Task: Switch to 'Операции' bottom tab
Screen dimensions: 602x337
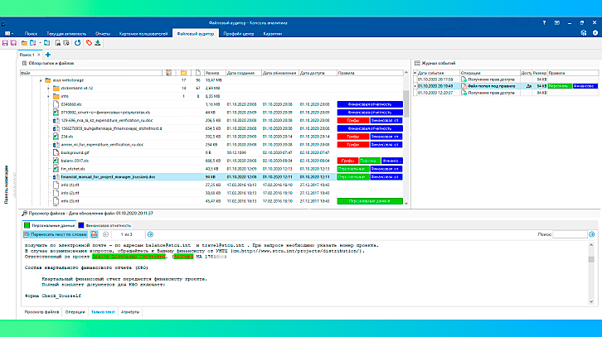Action: [75, 311]
